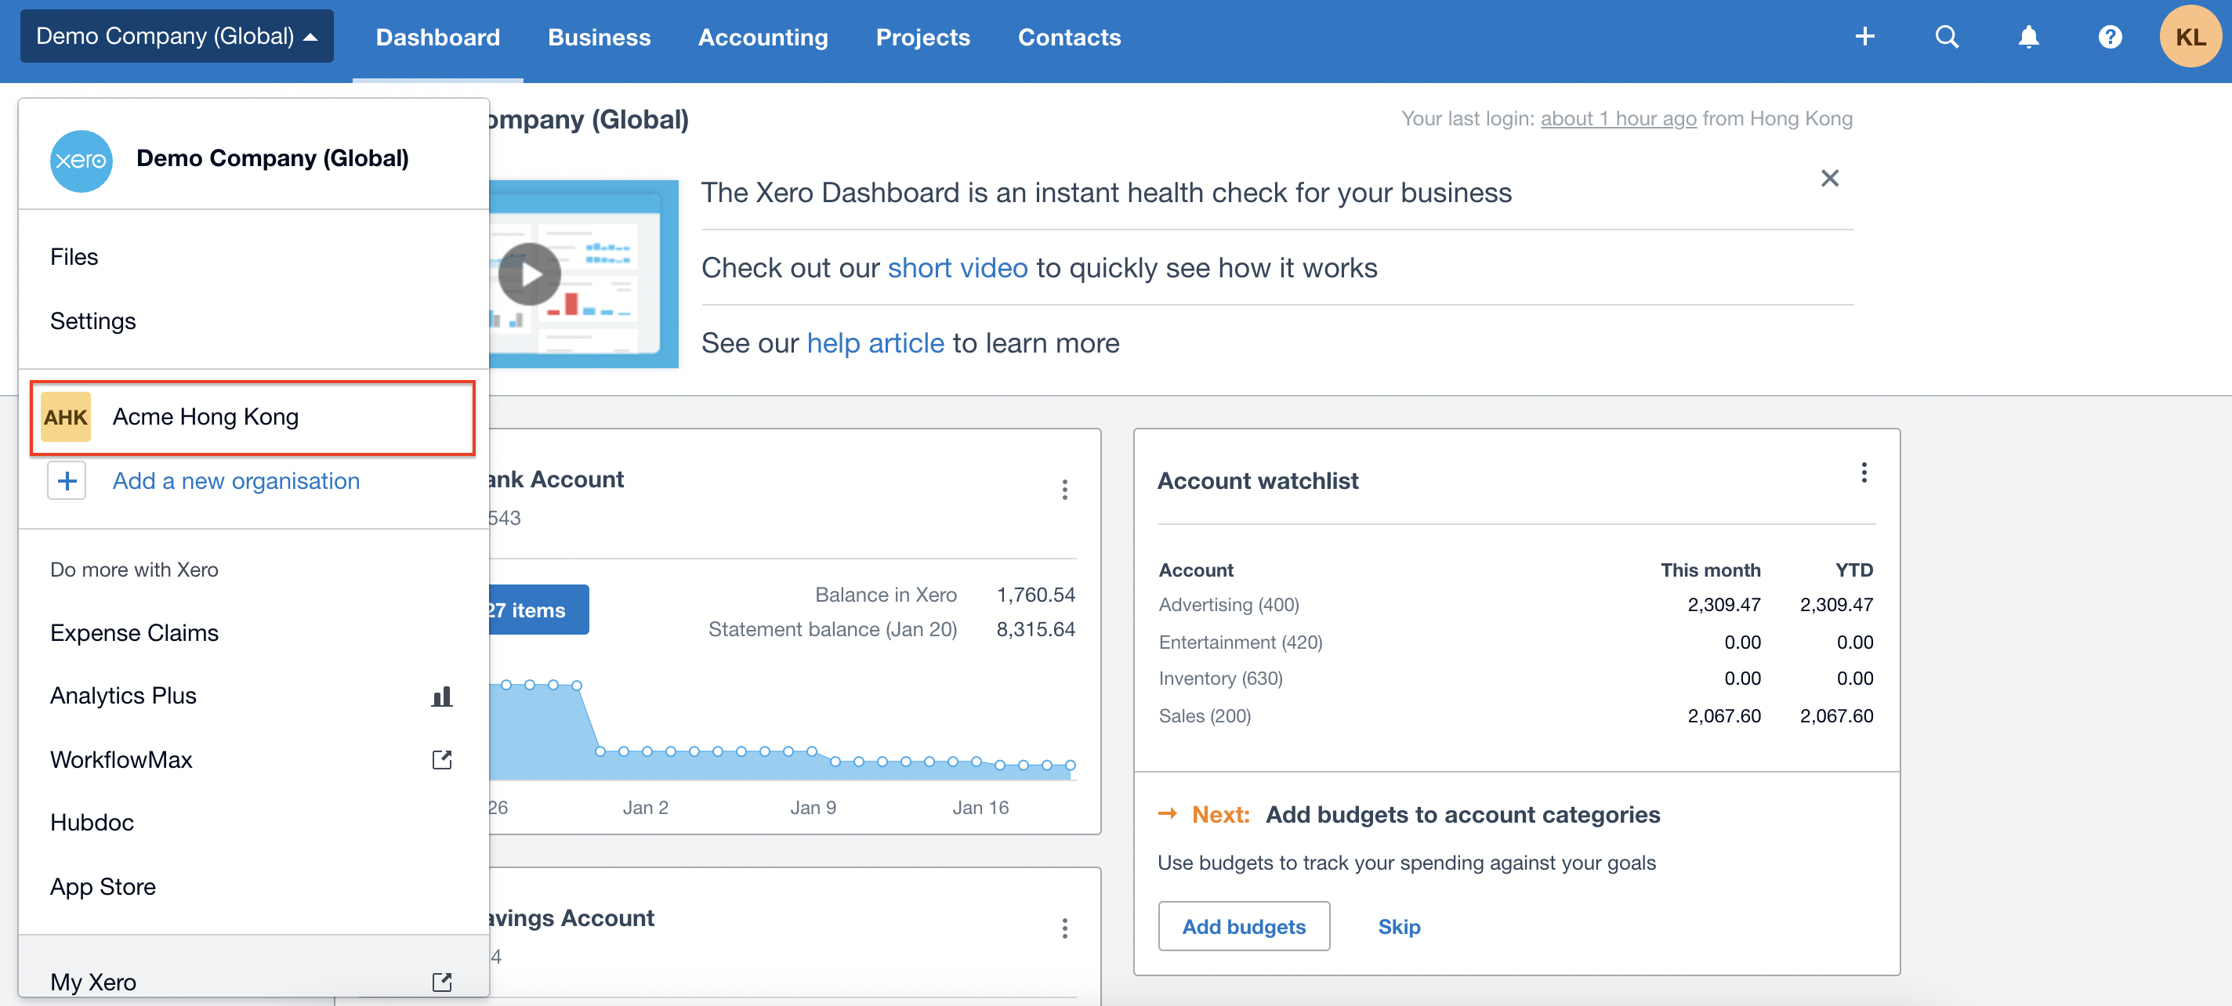Click the help question mark icon
Viewport: 2232px width, 1006px height.
pos(2109,36)
